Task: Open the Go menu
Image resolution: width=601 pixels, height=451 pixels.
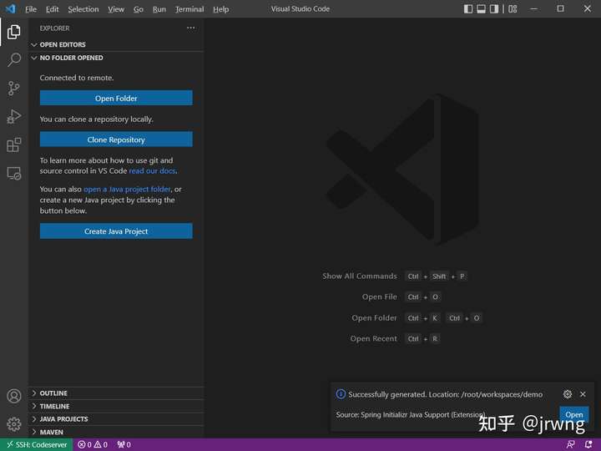Action: pos(139,9)
